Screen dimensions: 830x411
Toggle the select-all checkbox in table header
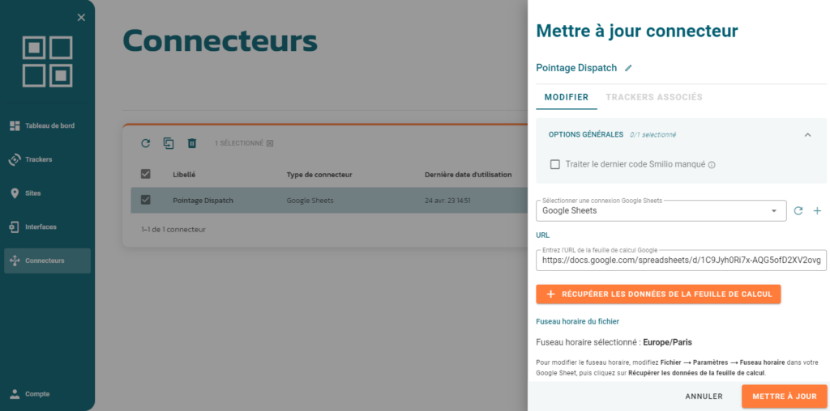(x=146, y=174)
